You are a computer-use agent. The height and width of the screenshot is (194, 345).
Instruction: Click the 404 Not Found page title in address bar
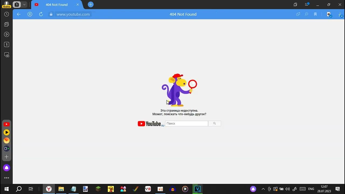click(183, 14)
